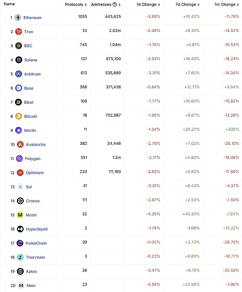
Task: Open the Merlin chain page
Action: pos(30,131)
